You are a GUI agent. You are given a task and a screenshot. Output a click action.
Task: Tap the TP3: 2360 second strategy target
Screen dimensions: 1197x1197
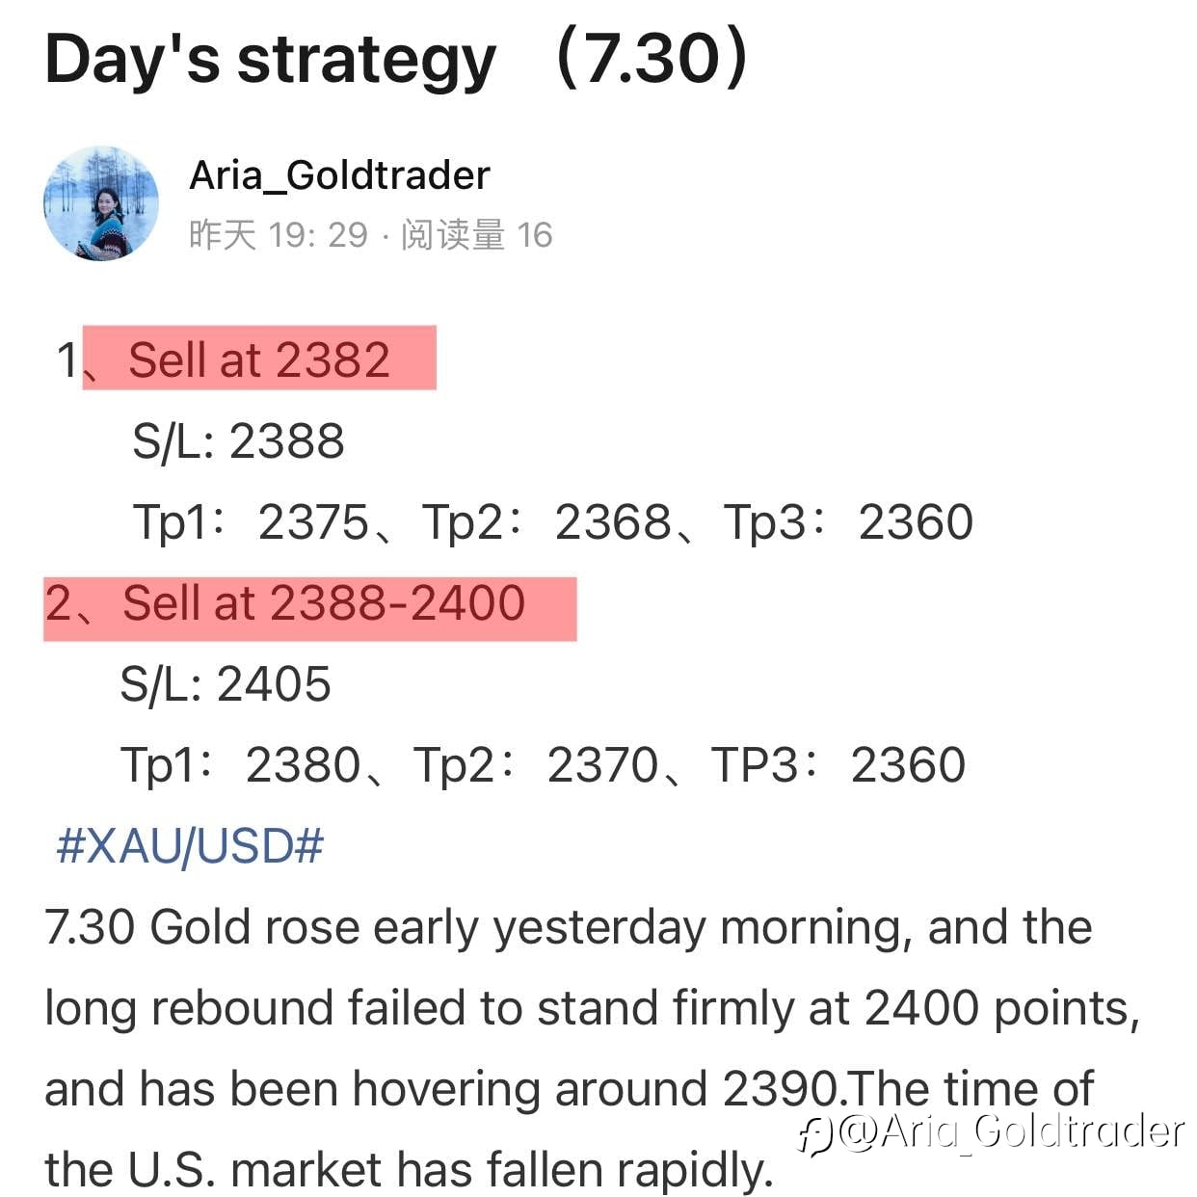(839, 765)
